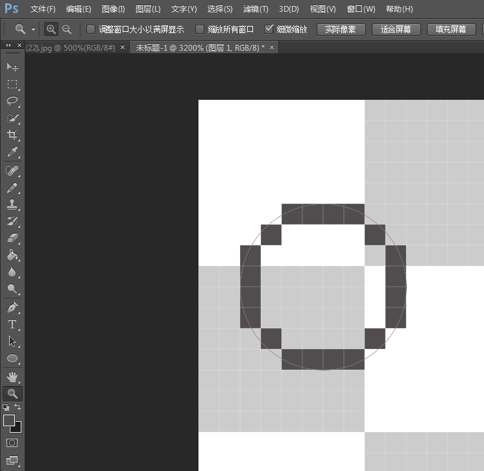This screenshot has height=471, width=484.
Task: Toggle Quick Mask mode
Action: tap(12, 443)
